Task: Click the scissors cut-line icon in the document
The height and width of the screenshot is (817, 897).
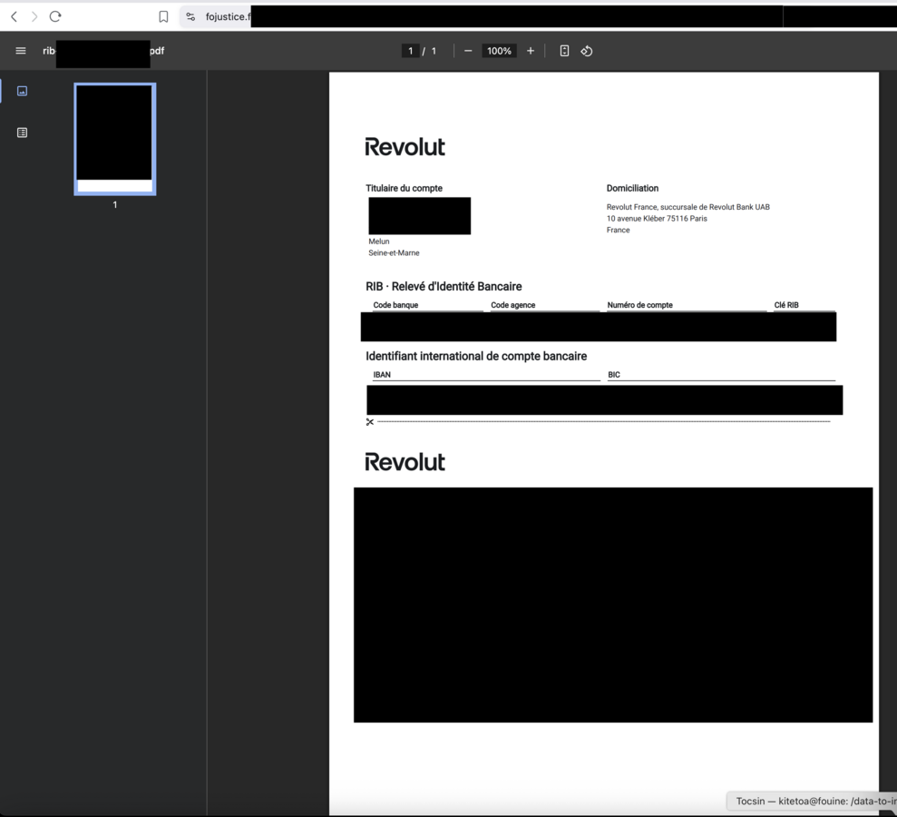Action: [370, 422]
